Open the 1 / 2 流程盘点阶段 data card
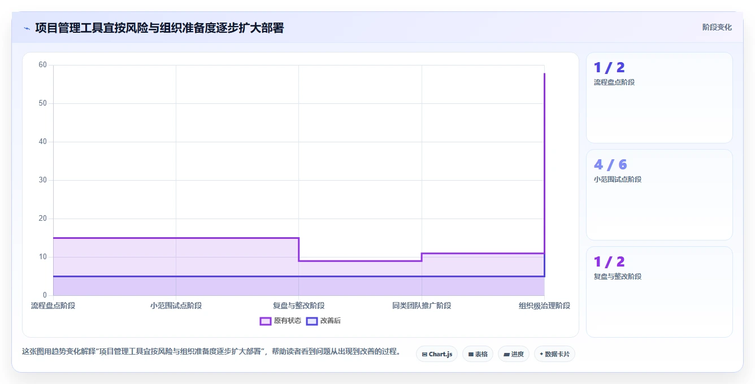Image resolution: width=755 pixels, height=384 pixels. 659,98
